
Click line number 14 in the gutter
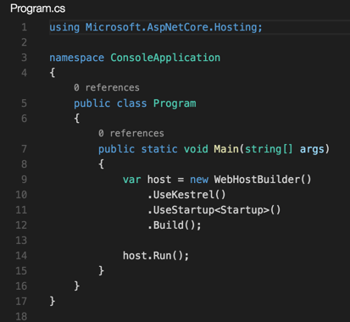pos(21,256)
